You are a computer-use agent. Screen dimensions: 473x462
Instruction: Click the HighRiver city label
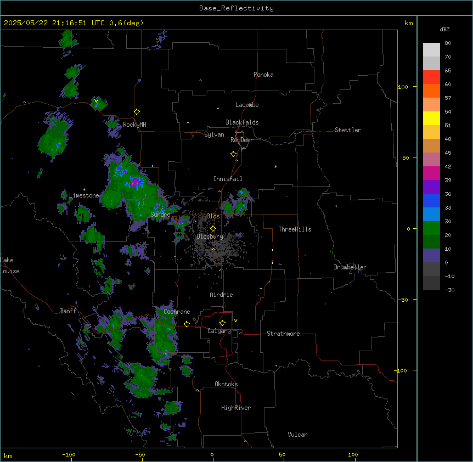tap(236, 408)
